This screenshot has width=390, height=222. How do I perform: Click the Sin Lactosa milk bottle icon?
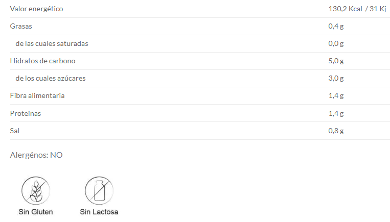point(99,191)
